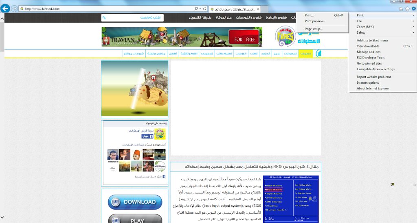This screenshot has height=223, width=417.
Task: Select تعليم لغات category tab
Action: coord(224,54)
